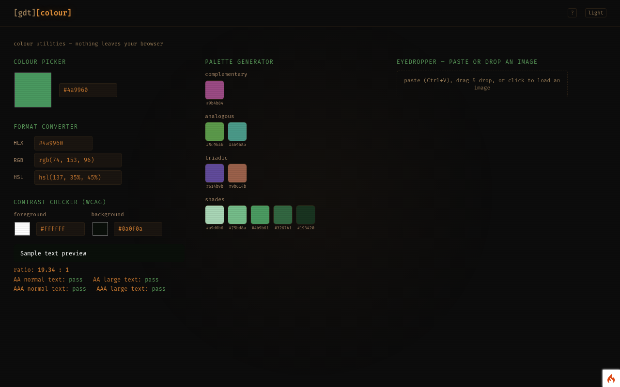Click the AAA large text pass result

[x=131, y=289]
